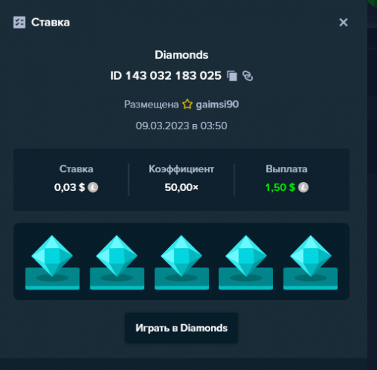Click the bet link chain icon
The image size is (377, 370).
tap(247, 76)
